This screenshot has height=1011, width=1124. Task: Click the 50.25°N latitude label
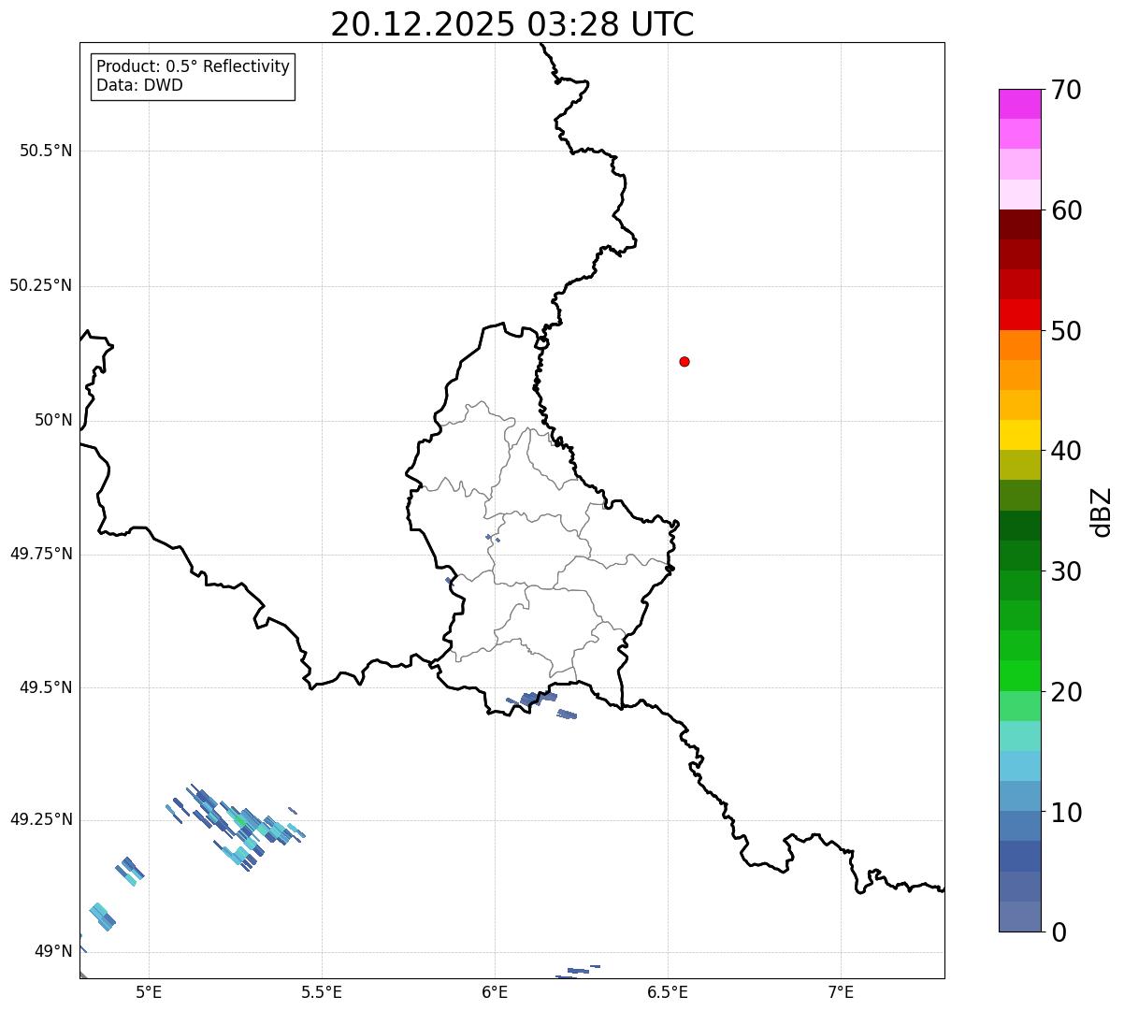pos(40,285)
